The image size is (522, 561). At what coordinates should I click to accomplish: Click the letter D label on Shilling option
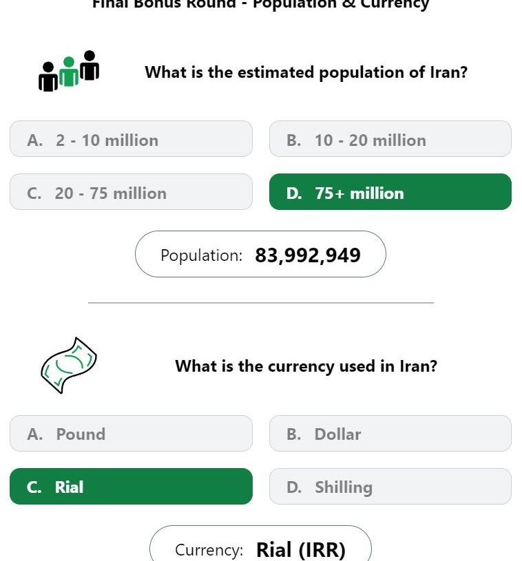coord(293,487)
